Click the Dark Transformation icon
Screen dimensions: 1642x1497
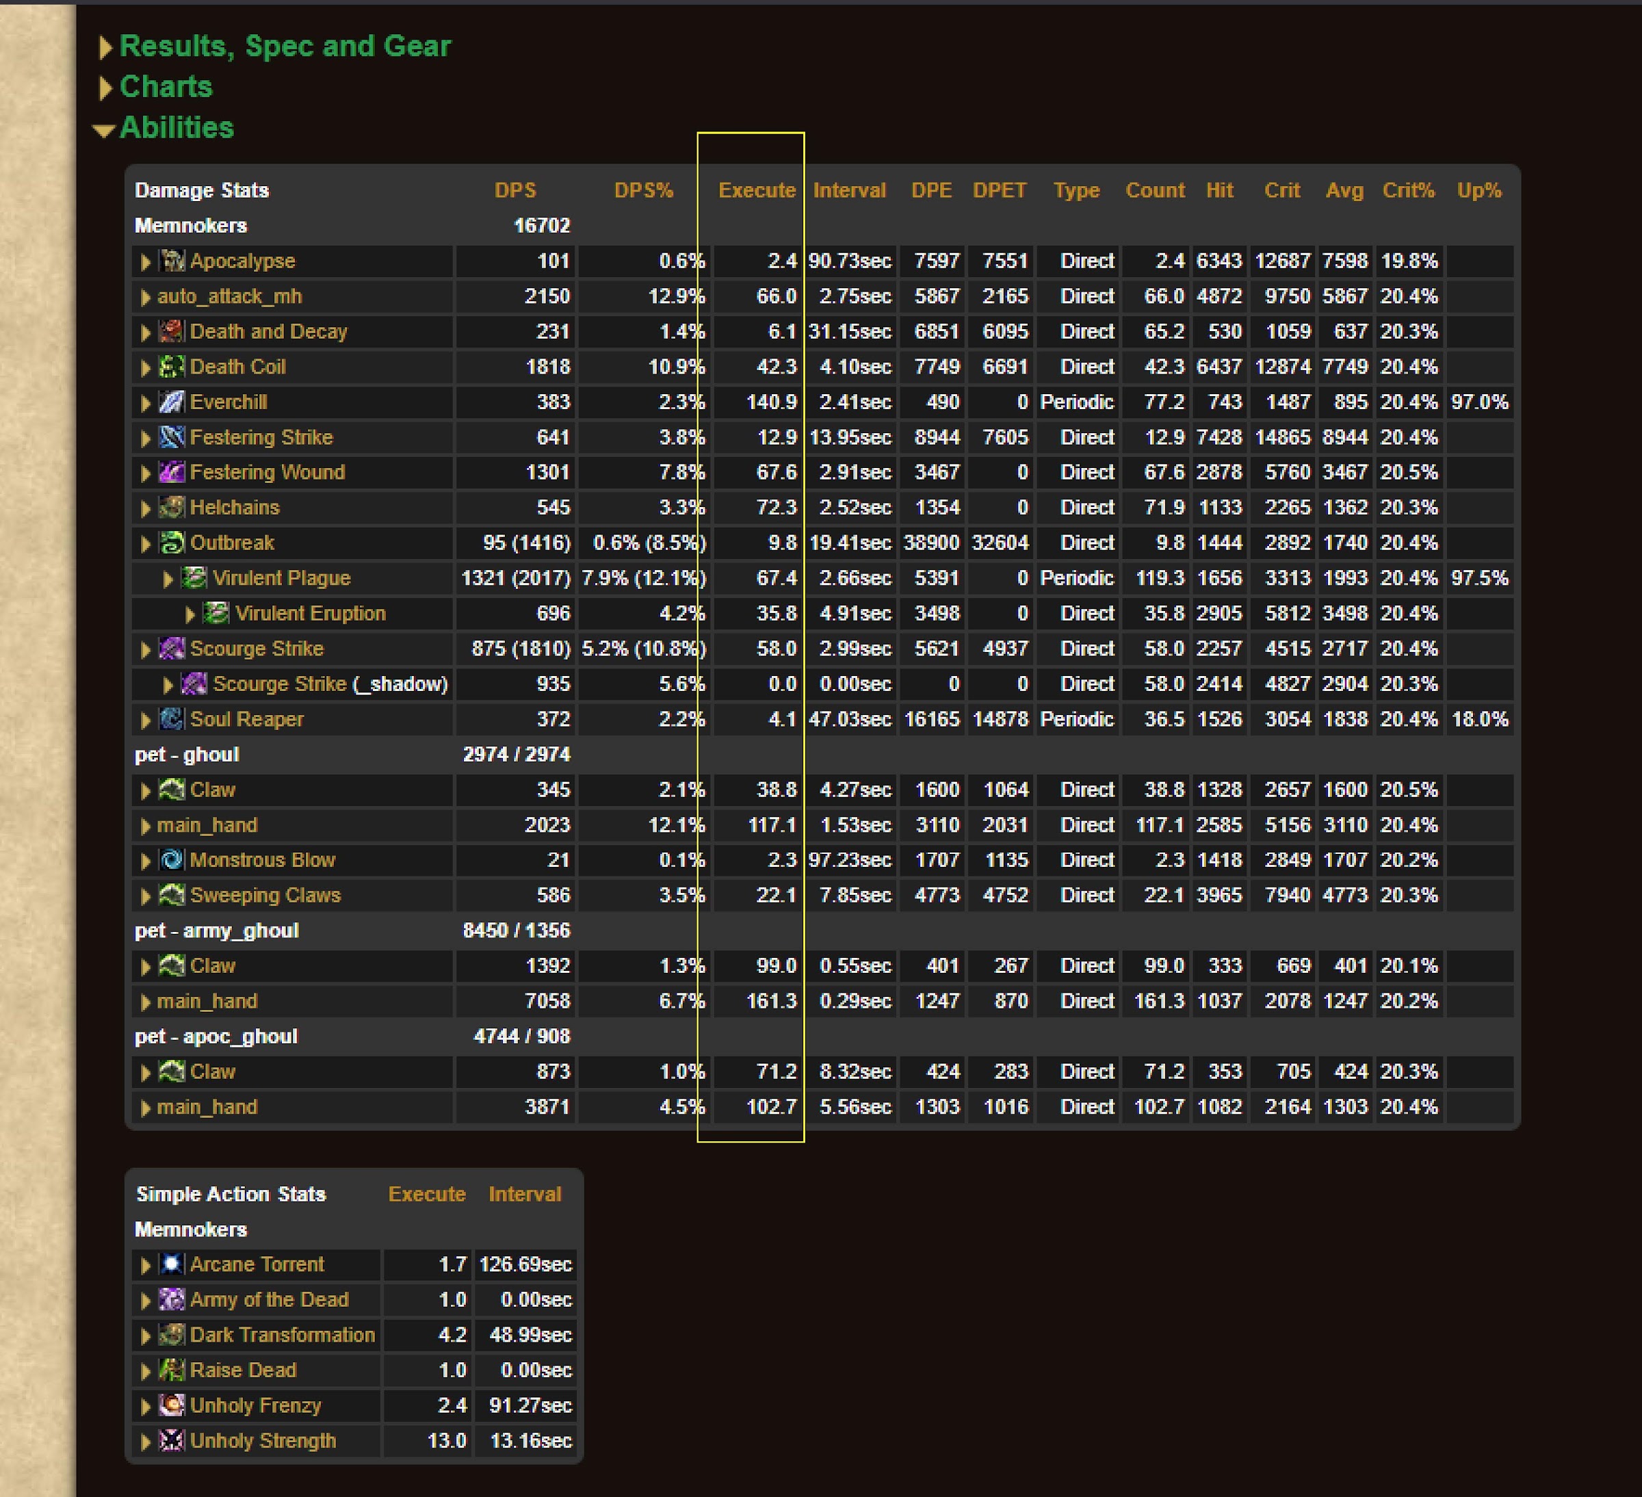coord(171,1335)
